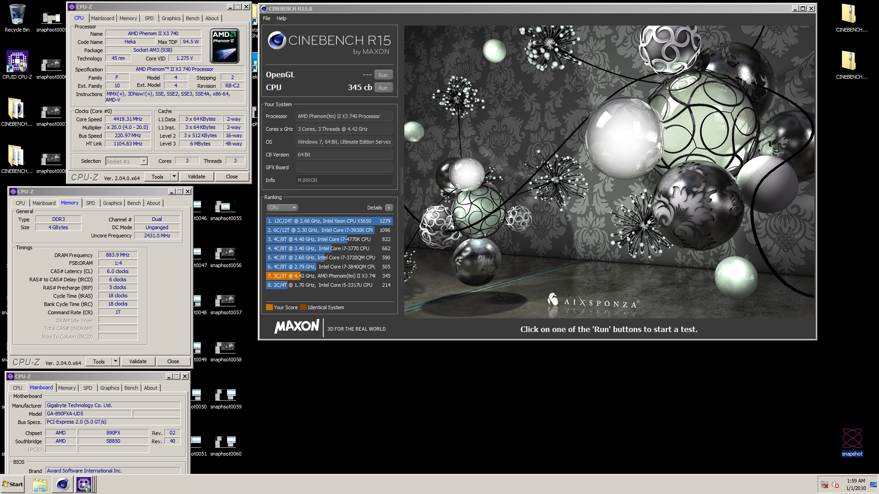
Task: Open the Recycle Bin desktop icon
Action: coord(17,18)
